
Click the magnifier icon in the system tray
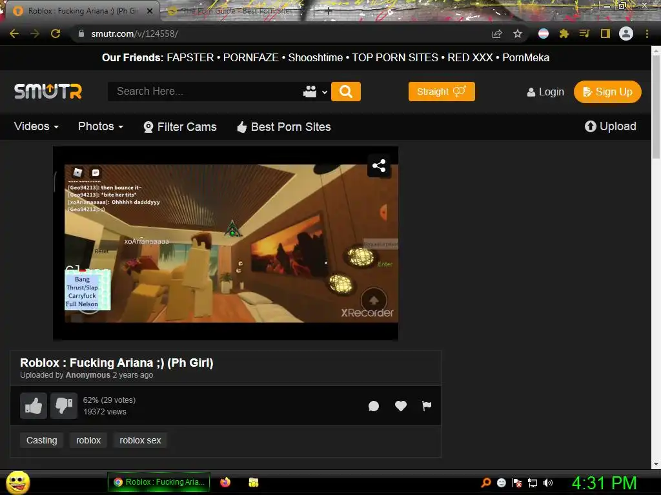point(485,483)
